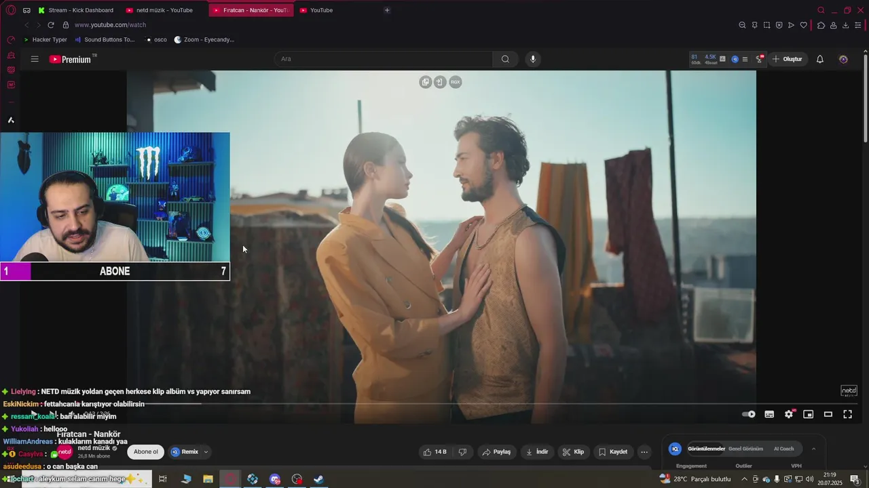The image size is (869, 488).
Task: Open Steam from taskbar
Action: pos(318,479)
